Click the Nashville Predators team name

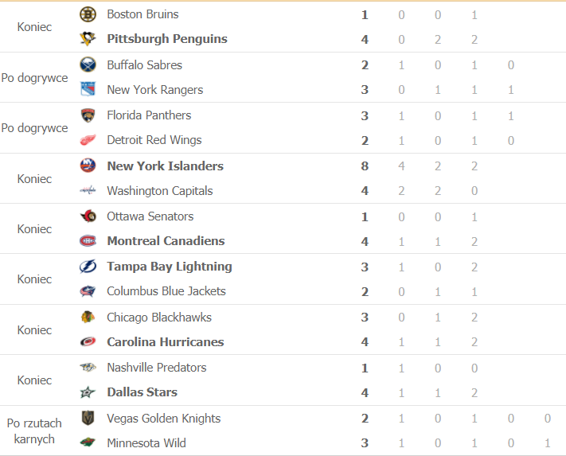coord(156,368)
